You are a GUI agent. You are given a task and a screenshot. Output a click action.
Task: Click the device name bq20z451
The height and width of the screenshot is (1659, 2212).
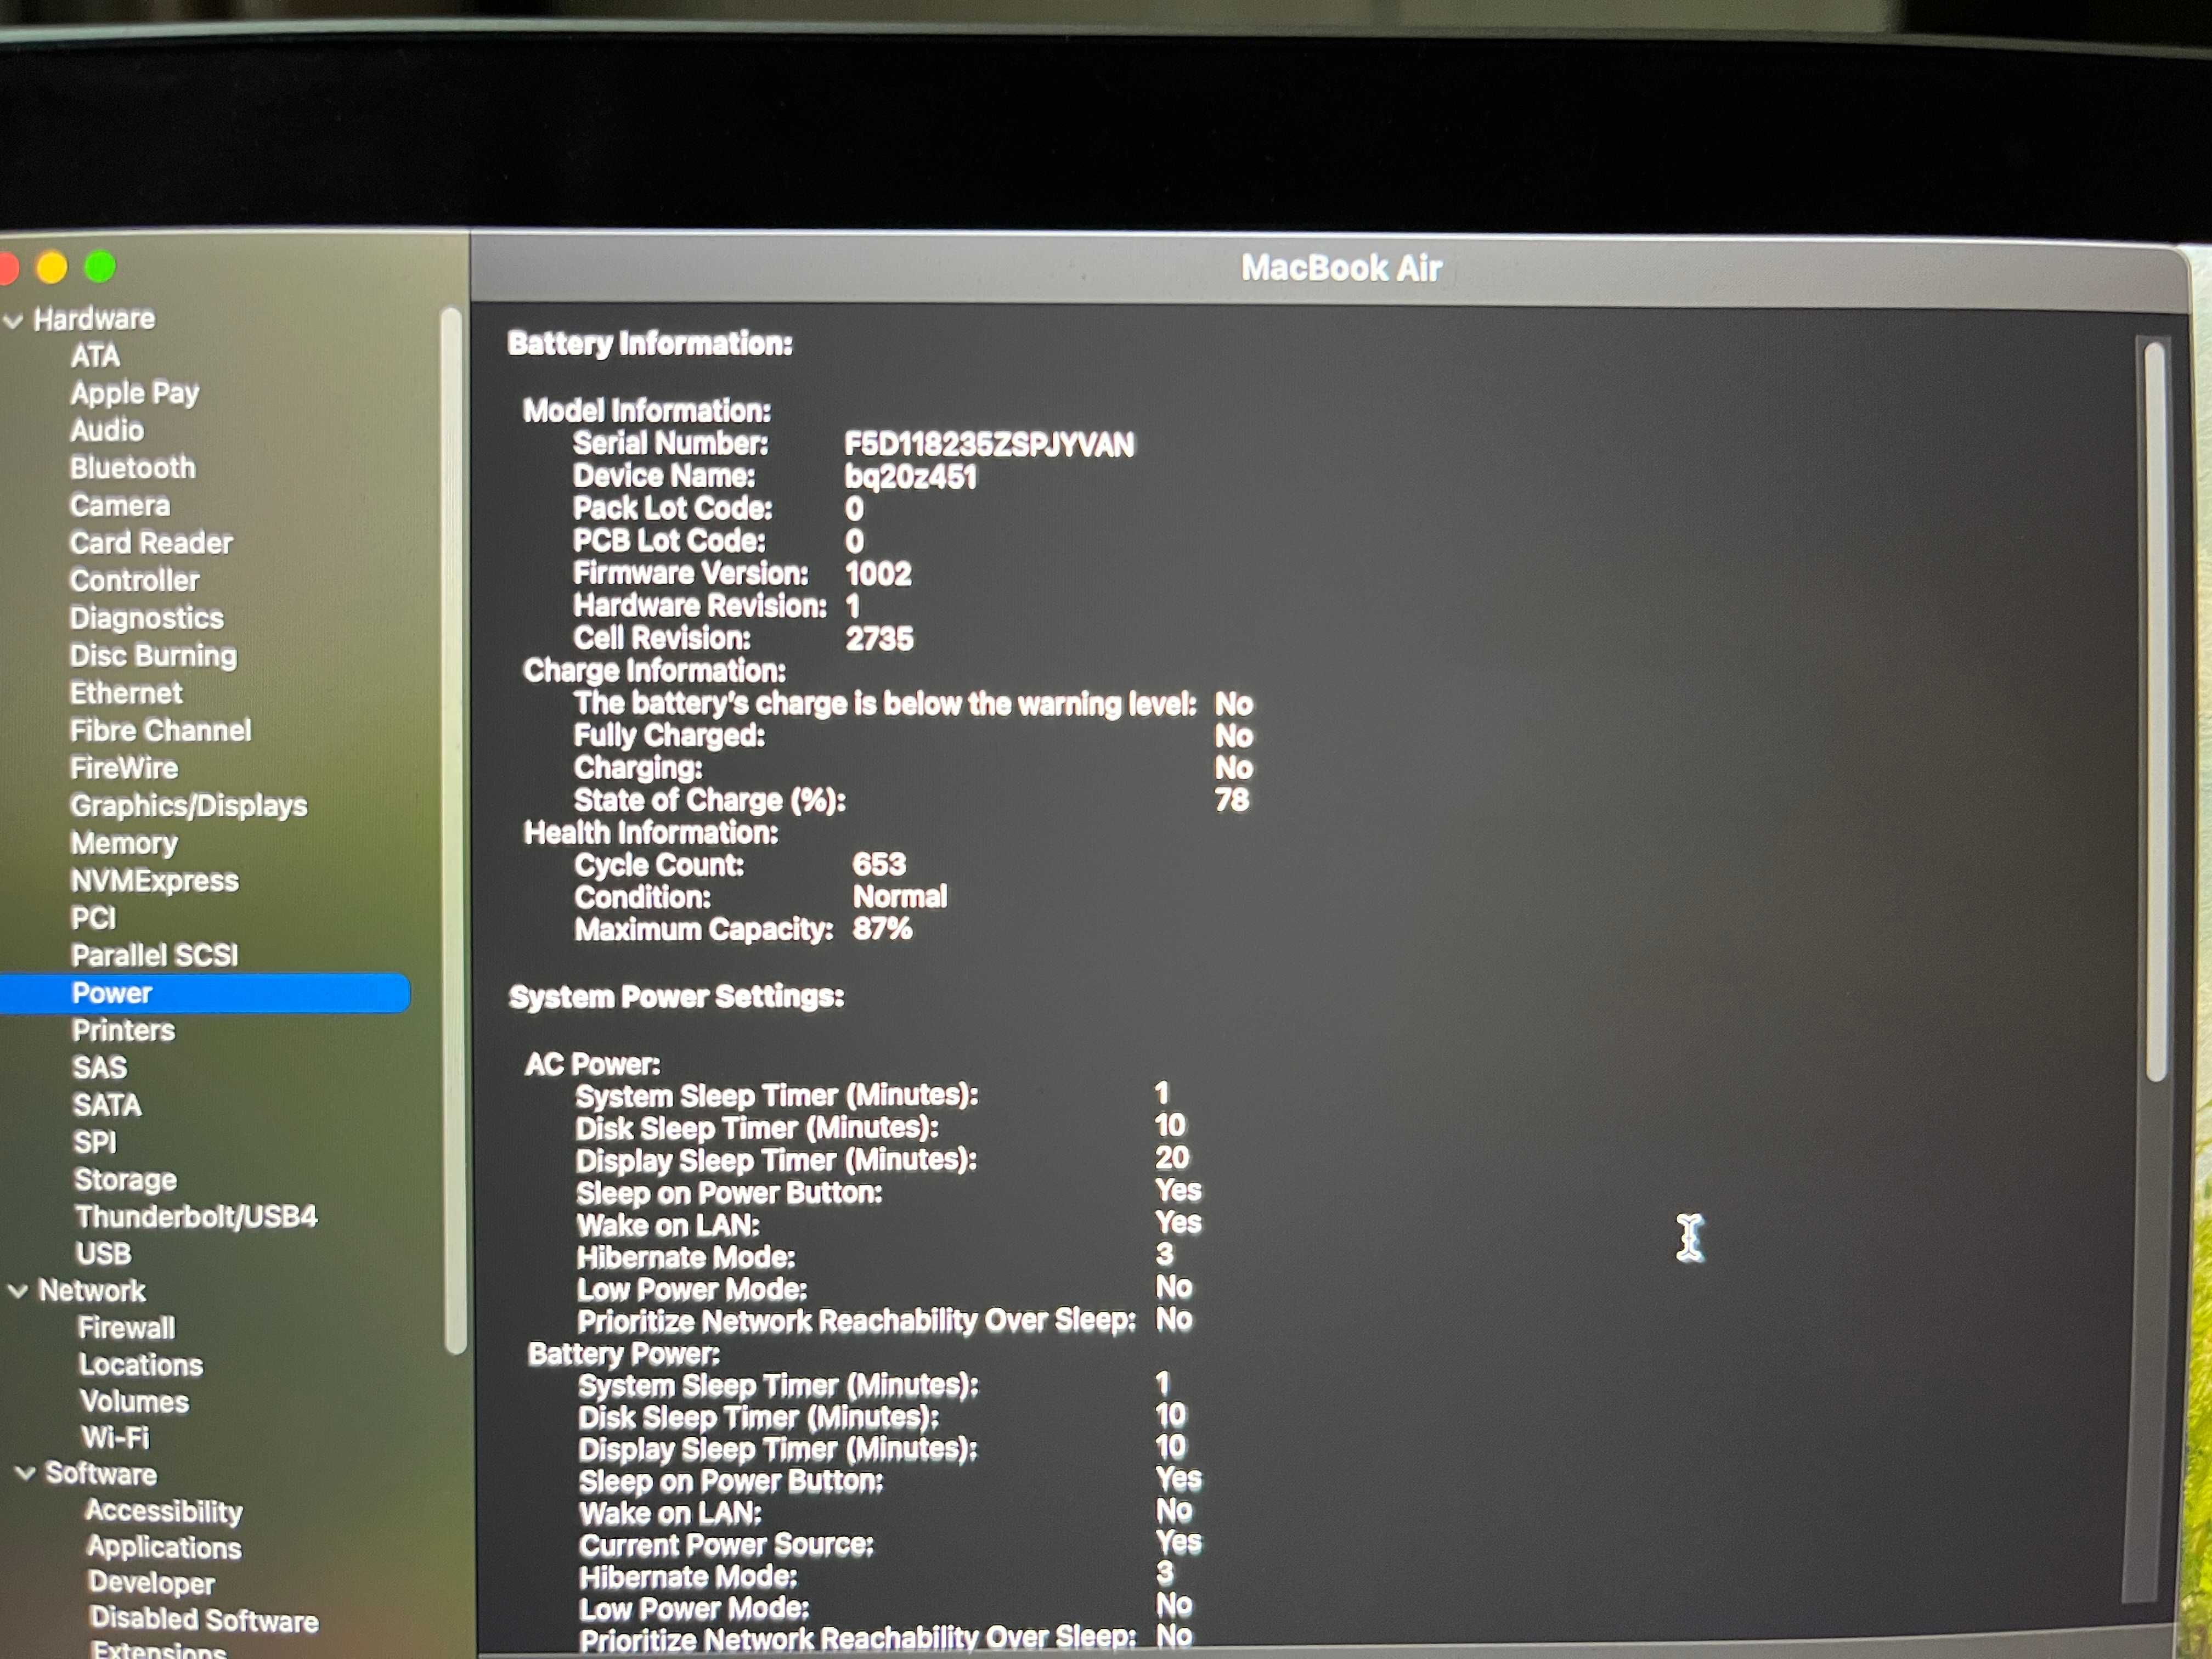(910, 477)
